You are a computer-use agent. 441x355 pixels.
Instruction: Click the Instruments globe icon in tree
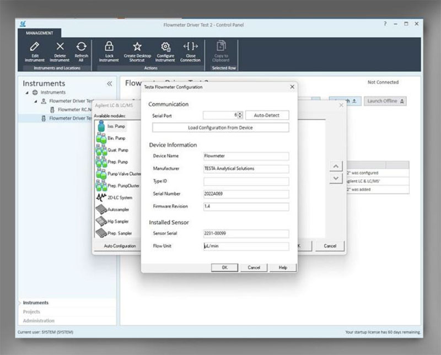coord(35,93)
